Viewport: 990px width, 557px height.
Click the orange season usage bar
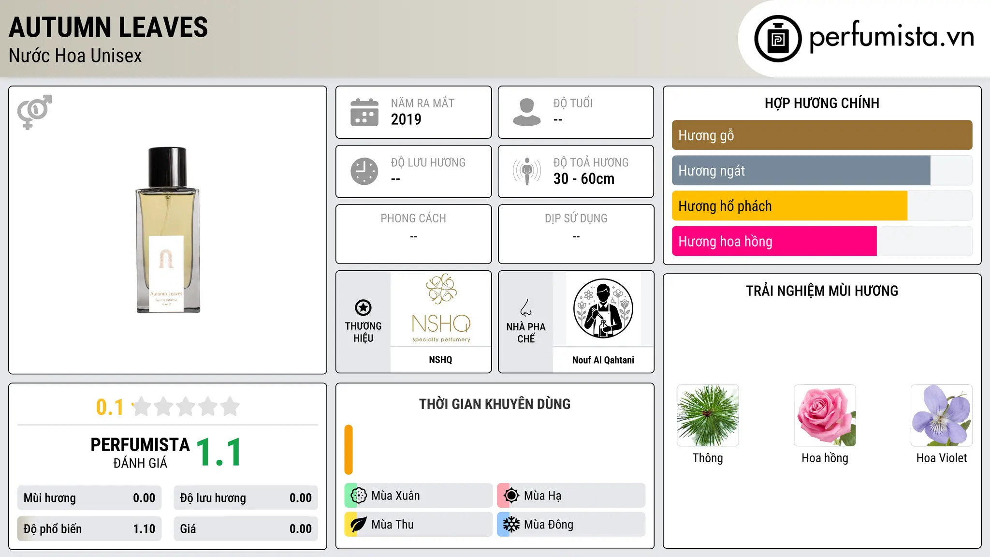click(x=349, y=450)
